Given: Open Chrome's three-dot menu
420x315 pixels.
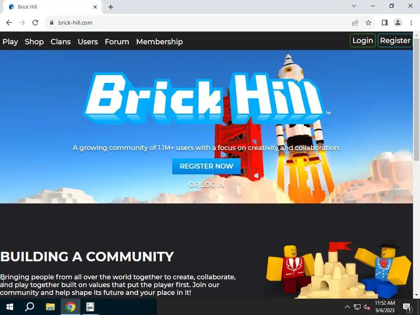Looking at the screenshot, I should coord(411,23).
